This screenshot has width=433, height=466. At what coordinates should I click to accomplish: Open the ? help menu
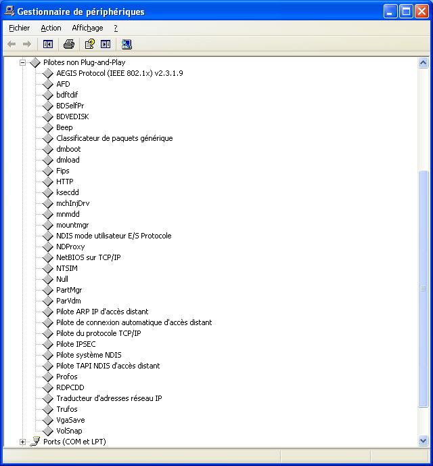pyautogui.click(x=116, y=28)
